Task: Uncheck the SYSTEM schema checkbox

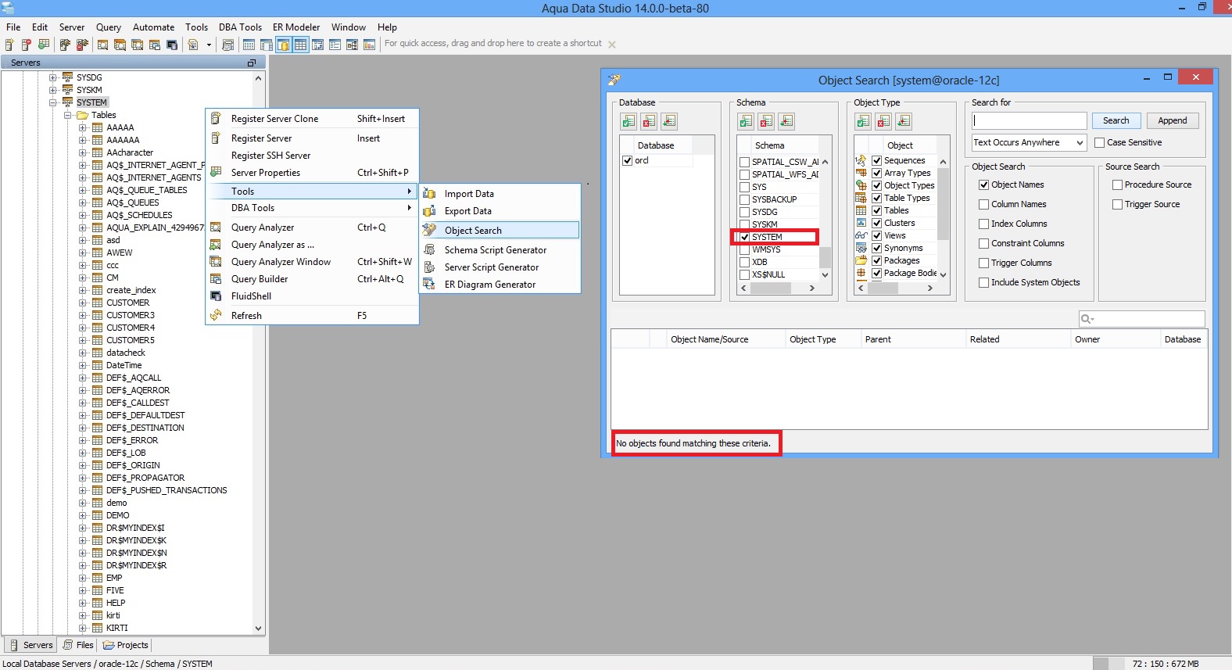Action: tap(744, 237)
